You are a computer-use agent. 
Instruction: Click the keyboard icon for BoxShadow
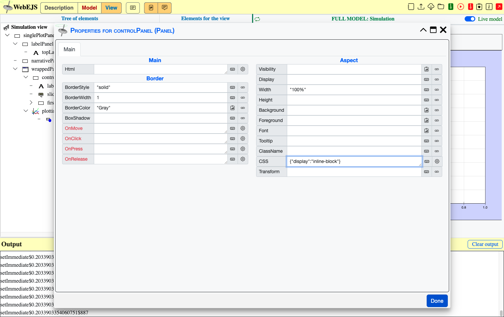[233, 118]
